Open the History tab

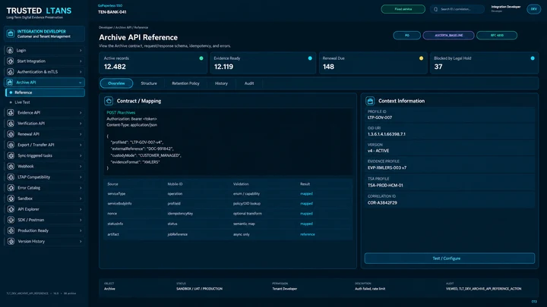pos(221,83)
